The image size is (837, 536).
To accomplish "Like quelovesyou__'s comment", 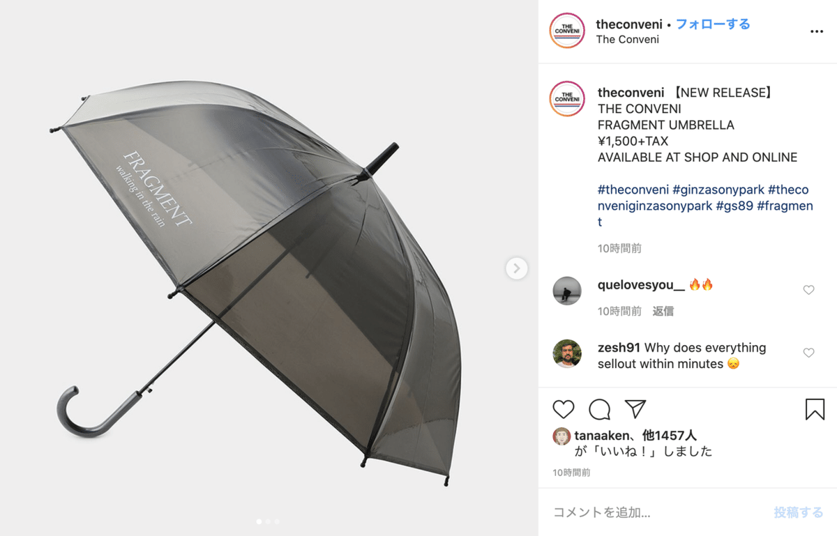I will point(808,290).
